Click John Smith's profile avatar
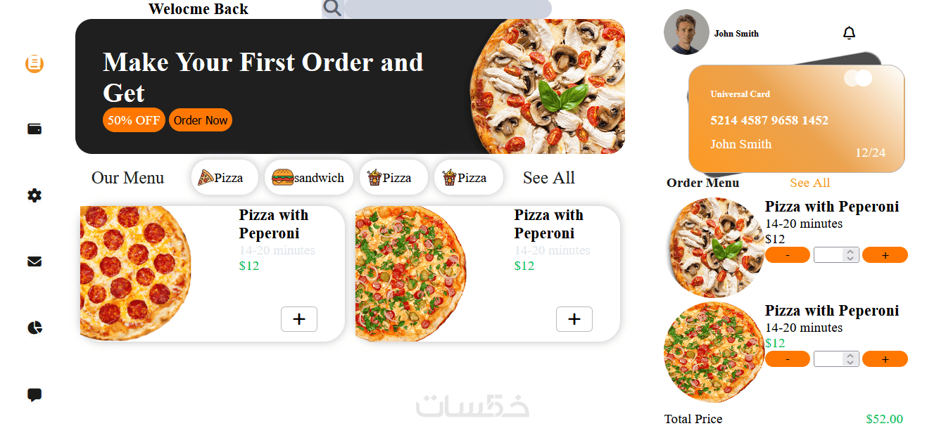The image size is (946, 426). pyautogui.click(x=686, y=32)
